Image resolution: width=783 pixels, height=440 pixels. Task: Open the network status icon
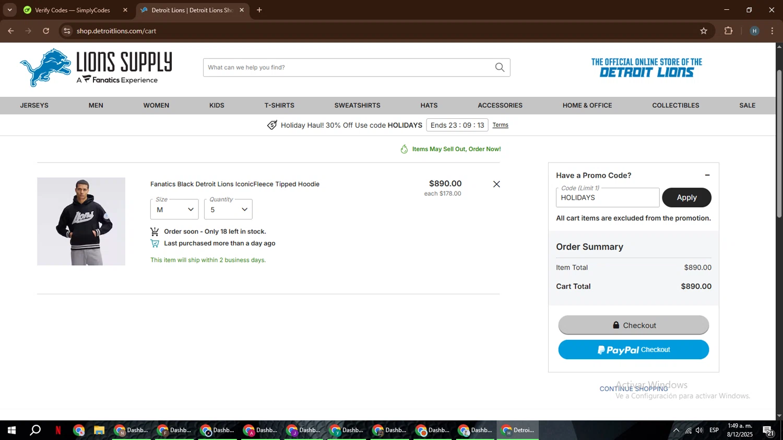[689, 430]
